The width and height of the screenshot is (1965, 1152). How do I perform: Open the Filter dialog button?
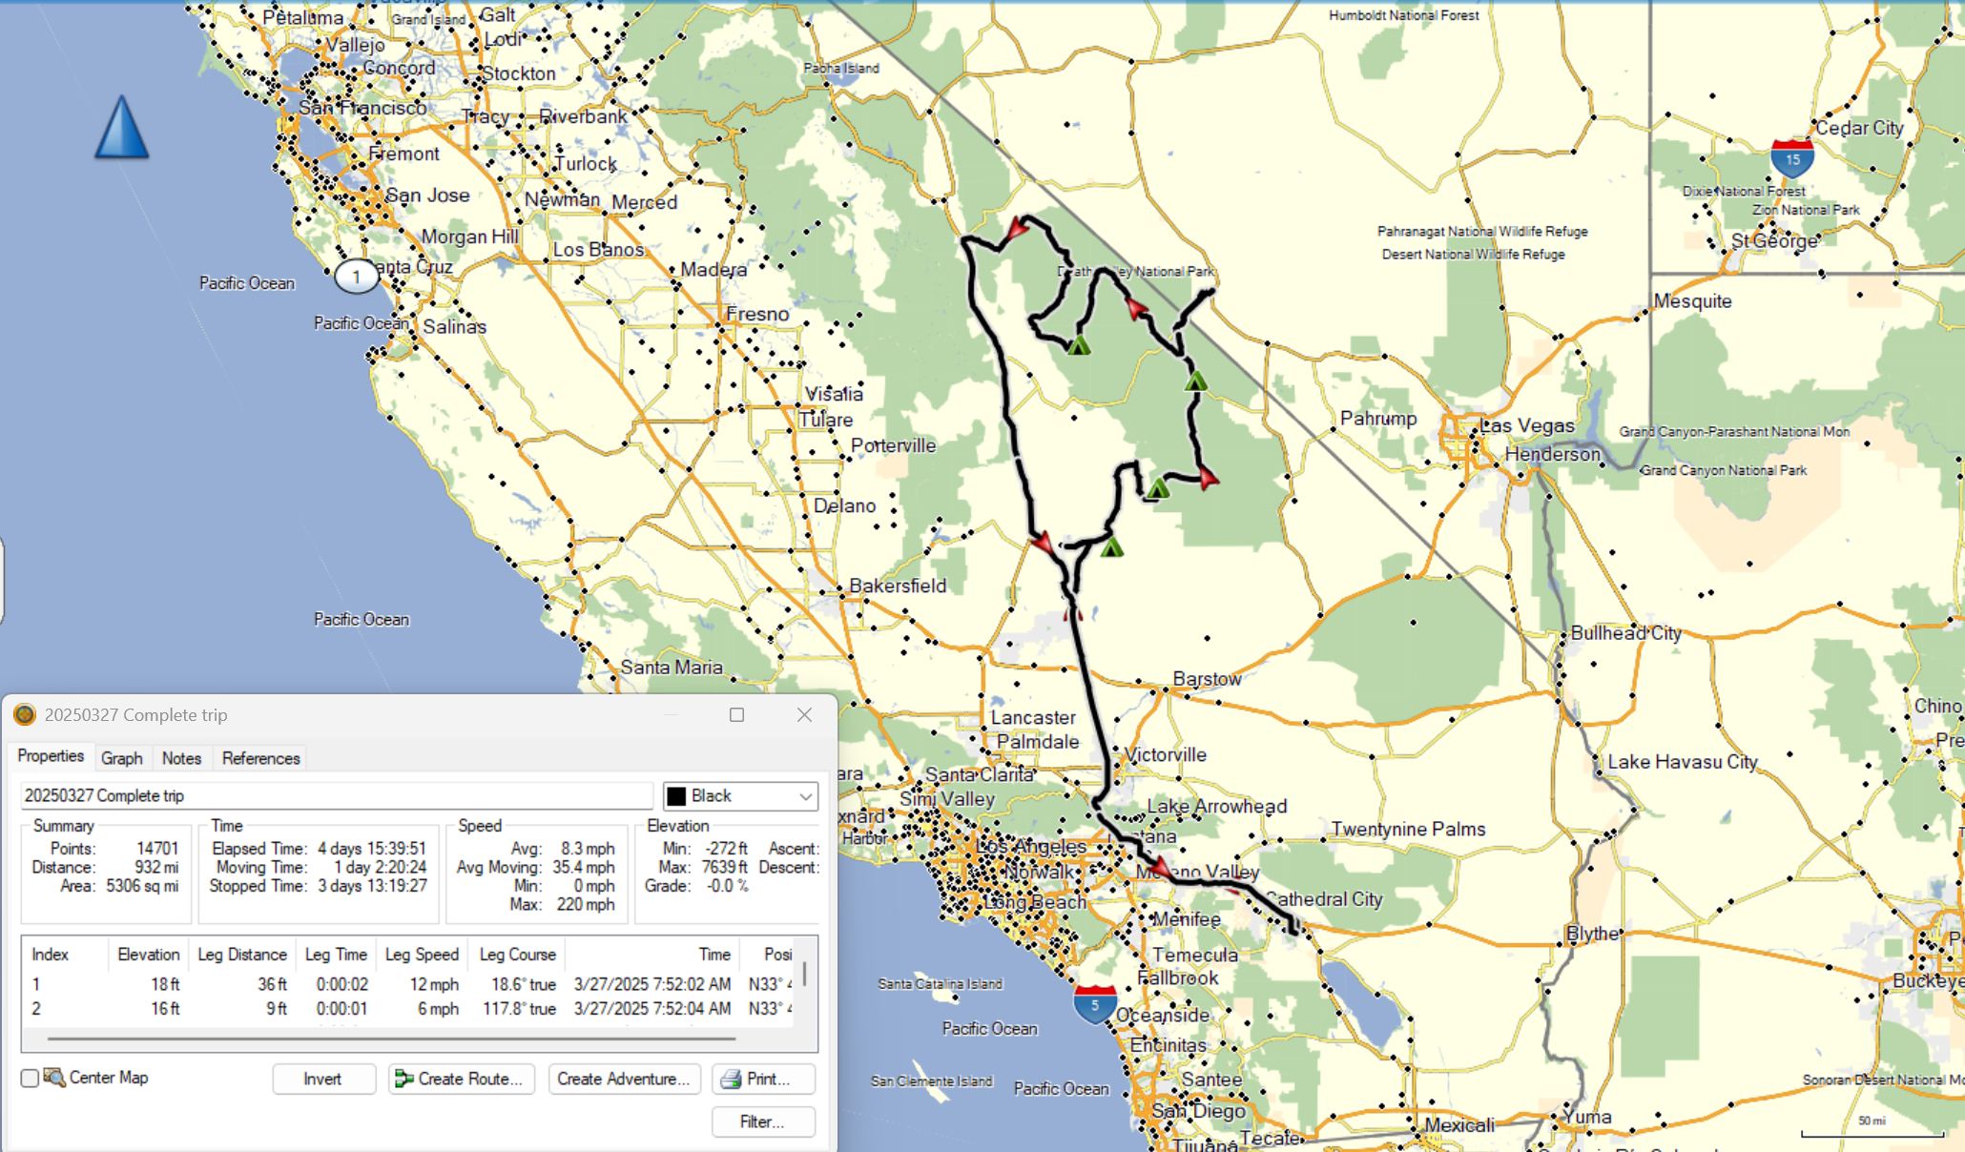[762, 1121]
